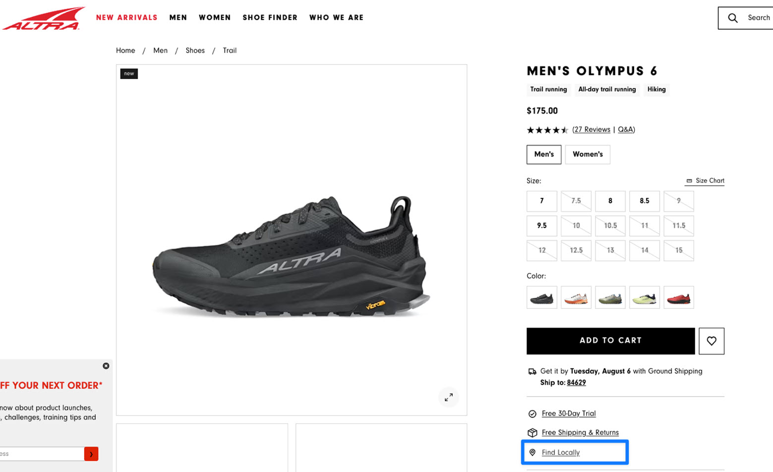This screenshot has width=773, height=472.
Task: Open the Shoe Finder menu item
Action: click(270, 18)
